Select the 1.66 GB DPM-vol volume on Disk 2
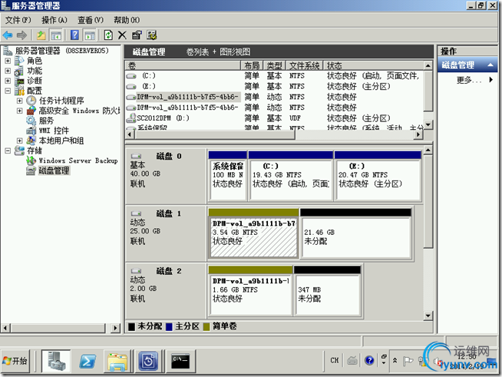Image resolution: width=502 pixels, height=377 pixels. tap(250, 291)
